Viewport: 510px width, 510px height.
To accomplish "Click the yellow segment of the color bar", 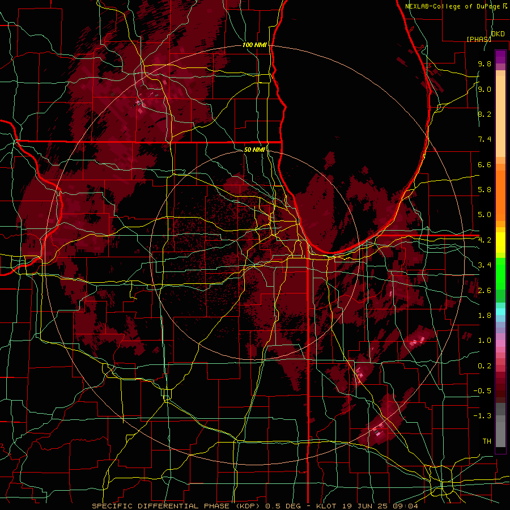I will pyautogui.click(x=500, y=243).
